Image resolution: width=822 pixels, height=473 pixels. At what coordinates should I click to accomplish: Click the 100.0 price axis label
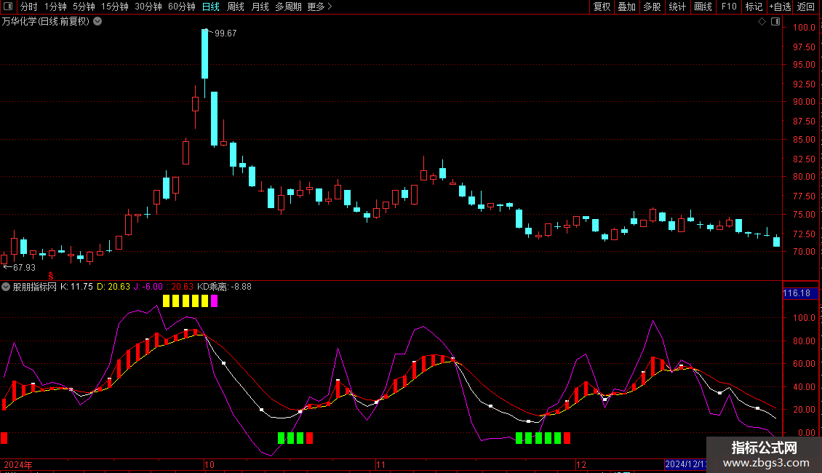[804, 27]
